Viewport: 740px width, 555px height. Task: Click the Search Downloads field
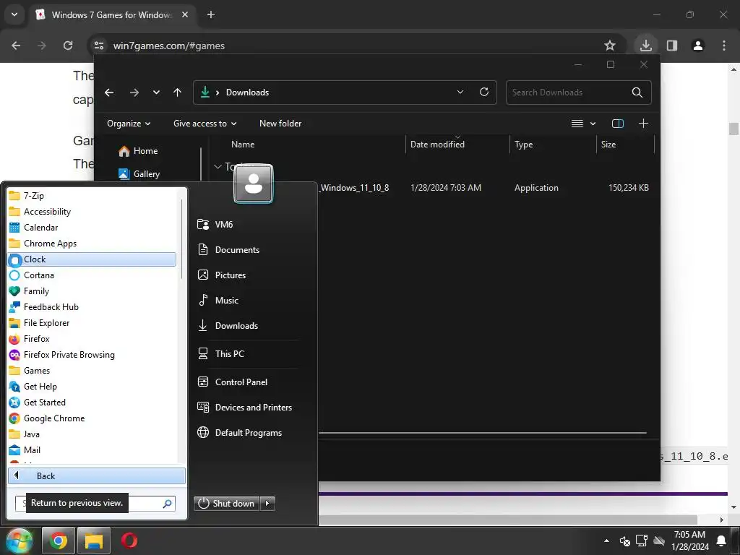point(579,92)
